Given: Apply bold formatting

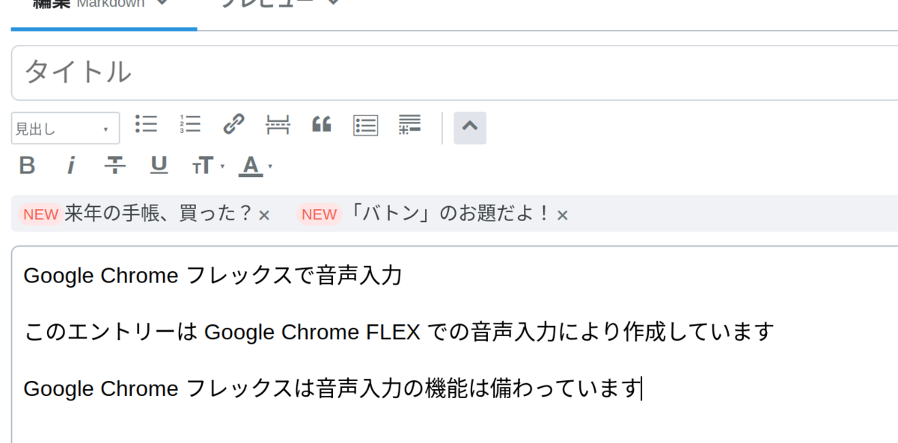Looking at the screenshot, I should pyautogui.click(x=27, y=165).
